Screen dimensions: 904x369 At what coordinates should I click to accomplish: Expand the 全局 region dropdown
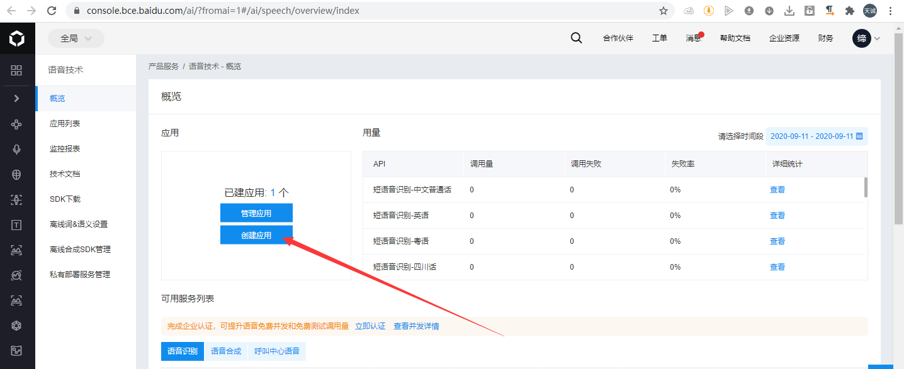[76, 38]
